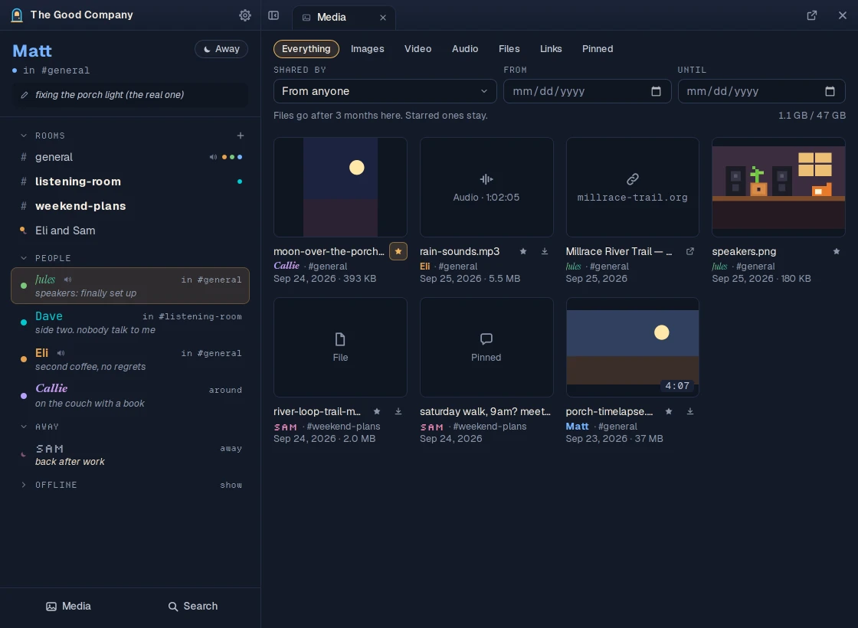Select the Audio filter
This screenshot has width=858, height=628.
pyautogui.click(x=465, y=49)
